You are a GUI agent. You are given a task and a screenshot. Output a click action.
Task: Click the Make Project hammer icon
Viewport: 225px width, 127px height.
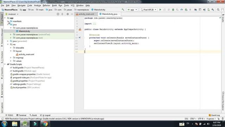click(x=123, y=10)
